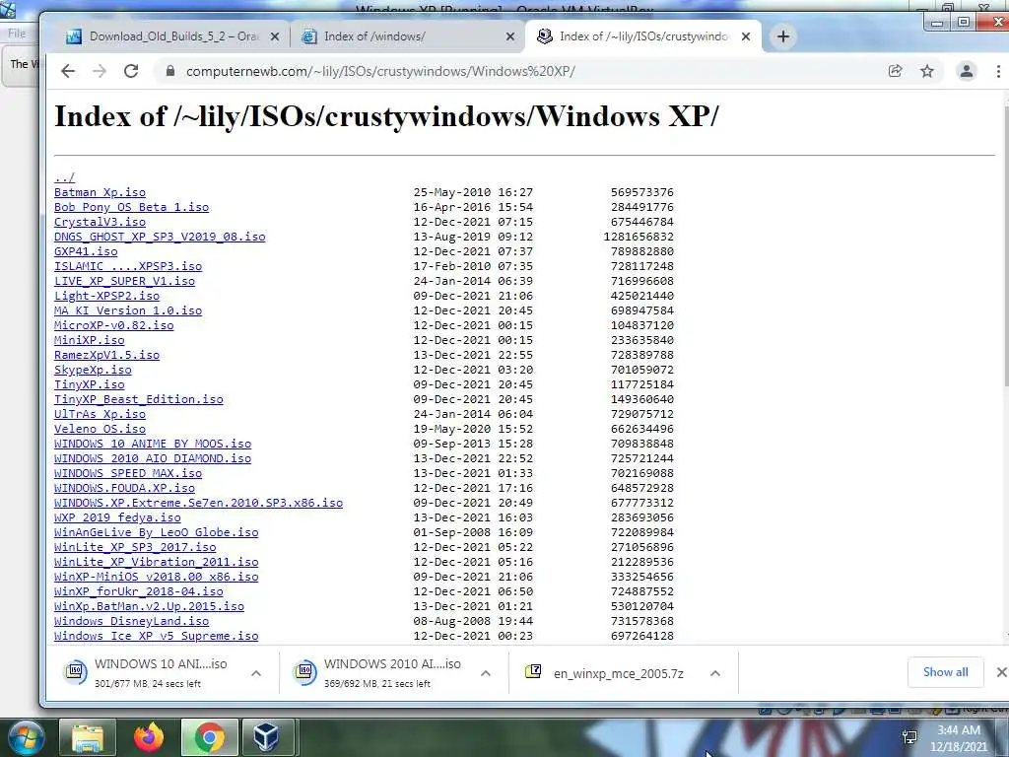The width and height of the screenshot is (1009, 757).
Task: Open the UlTrAs_Xp.iso link
Action: coord(100,415)
